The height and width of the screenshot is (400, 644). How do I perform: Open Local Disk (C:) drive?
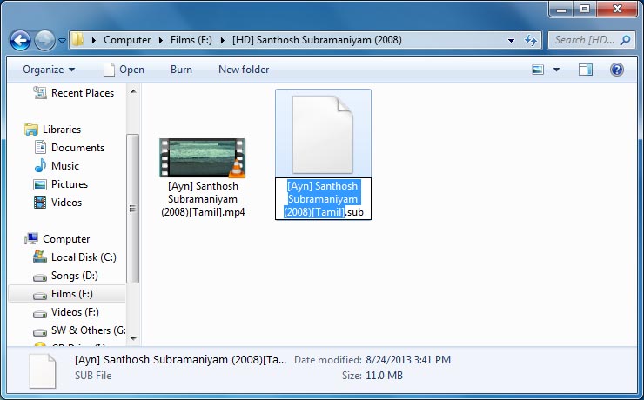[84, 257]
